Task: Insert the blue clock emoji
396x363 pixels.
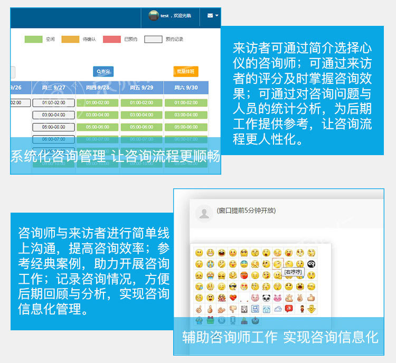Action: tap(221, 320)
